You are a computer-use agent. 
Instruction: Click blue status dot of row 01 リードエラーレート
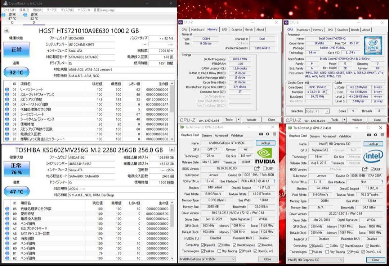pos(7,89)
